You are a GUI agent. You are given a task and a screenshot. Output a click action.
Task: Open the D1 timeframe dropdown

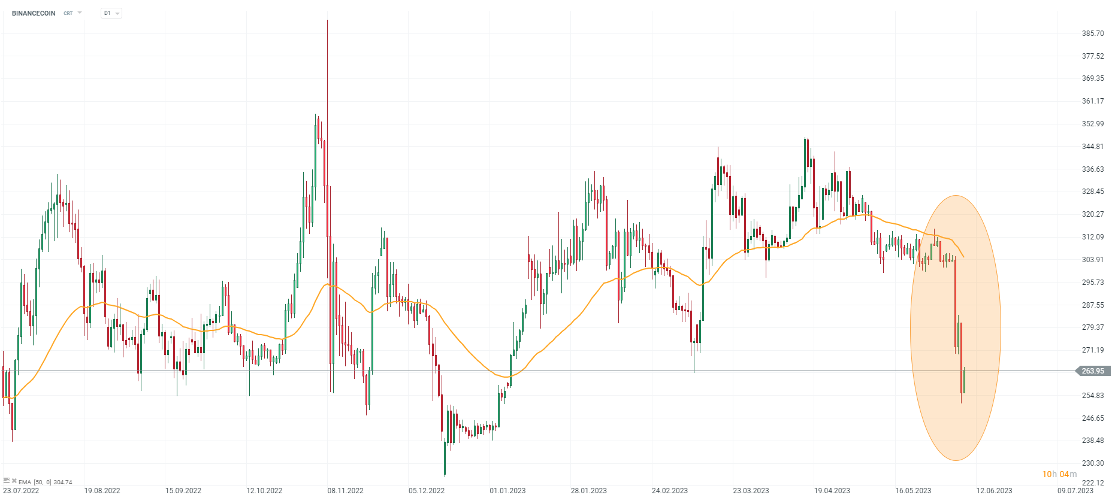tap(111, 13)
